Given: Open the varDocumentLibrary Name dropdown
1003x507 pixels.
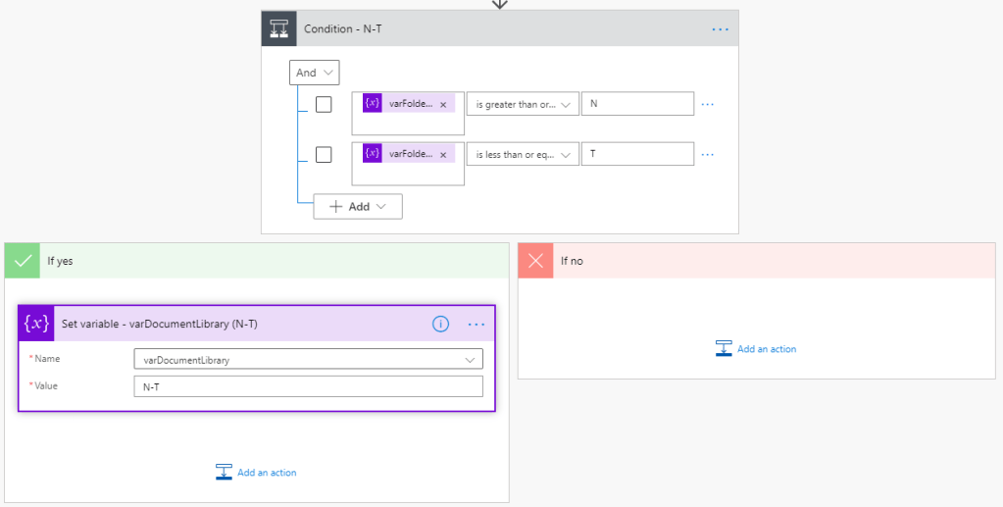Looking at the screenshot, I should click(308, 359).
